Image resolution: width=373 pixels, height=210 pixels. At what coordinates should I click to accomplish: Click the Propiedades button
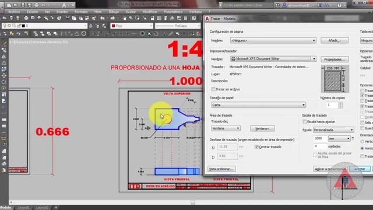[x=335, y=59]
